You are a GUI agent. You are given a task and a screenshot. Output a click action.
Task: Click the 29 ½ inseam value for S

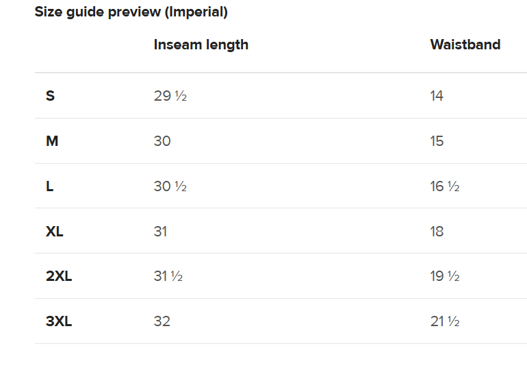pos(170,96)
